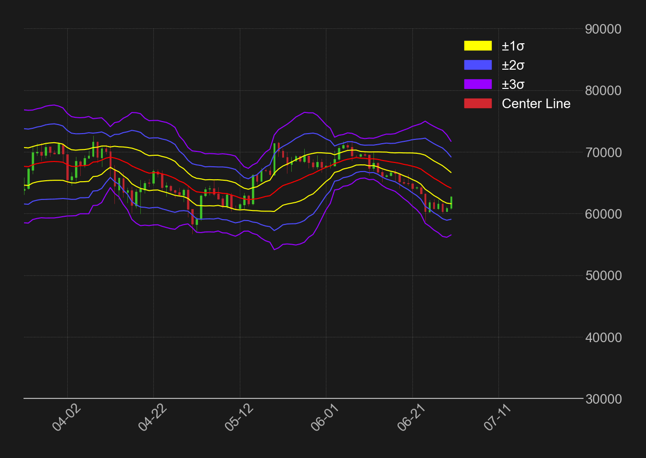Click the blue ±2σ legend swatch

click(x=478, y=65)
